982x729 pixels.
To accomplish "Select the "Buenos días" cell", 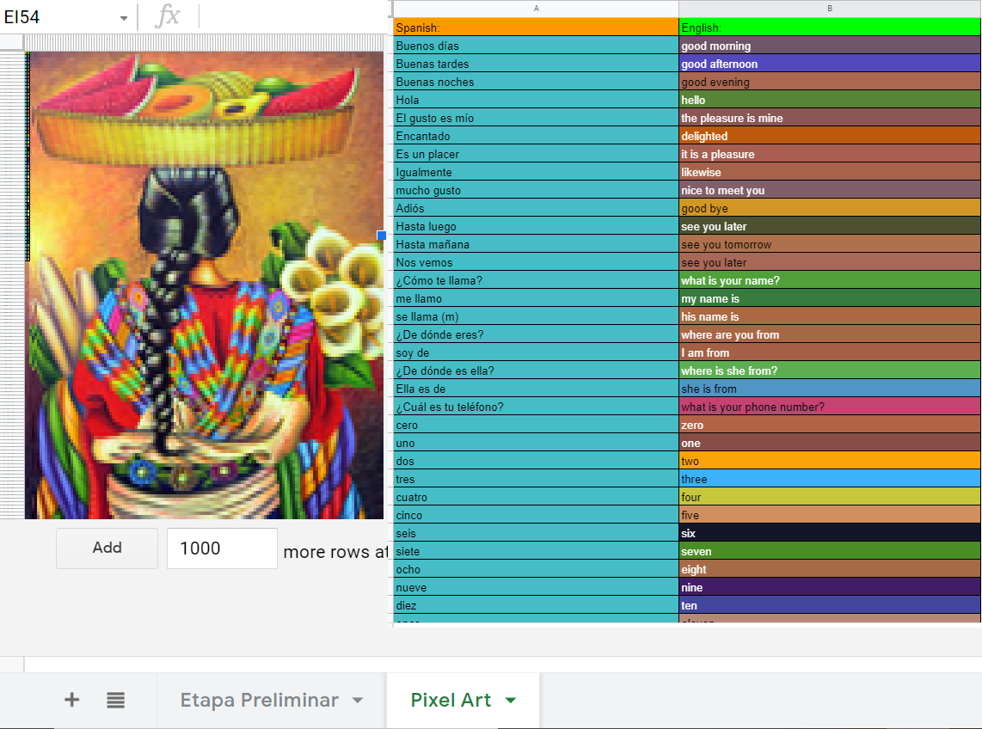I will pos(536,46).
